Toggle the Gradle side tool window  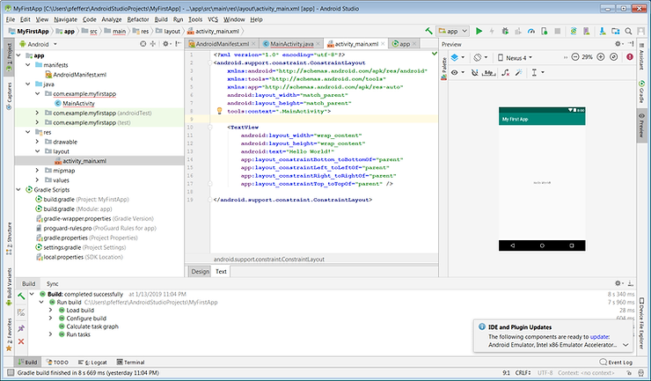(641, 92)
